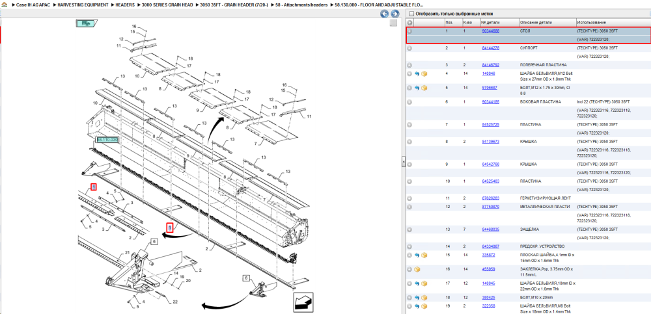This screenshot has height=314, width=651.
Task: Sort by 'Поз.' column header
Action: (449, 22)
